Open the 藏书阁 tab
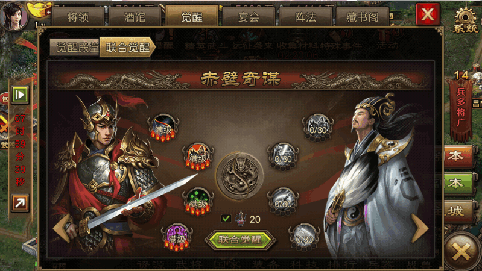 [x=363, y=17]
